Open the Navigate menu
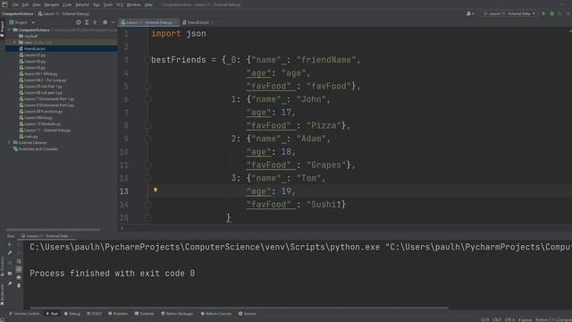Viewport: 572px width, 322px height. 52,4
